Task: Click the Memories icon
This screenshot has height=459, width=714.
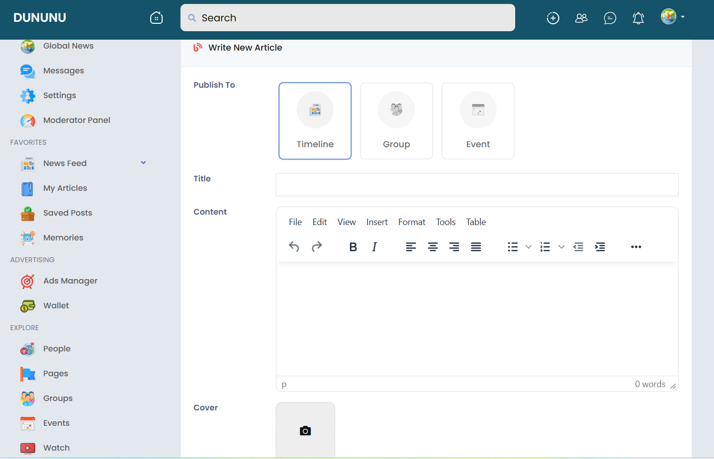Action: click(x=27, y=238)
